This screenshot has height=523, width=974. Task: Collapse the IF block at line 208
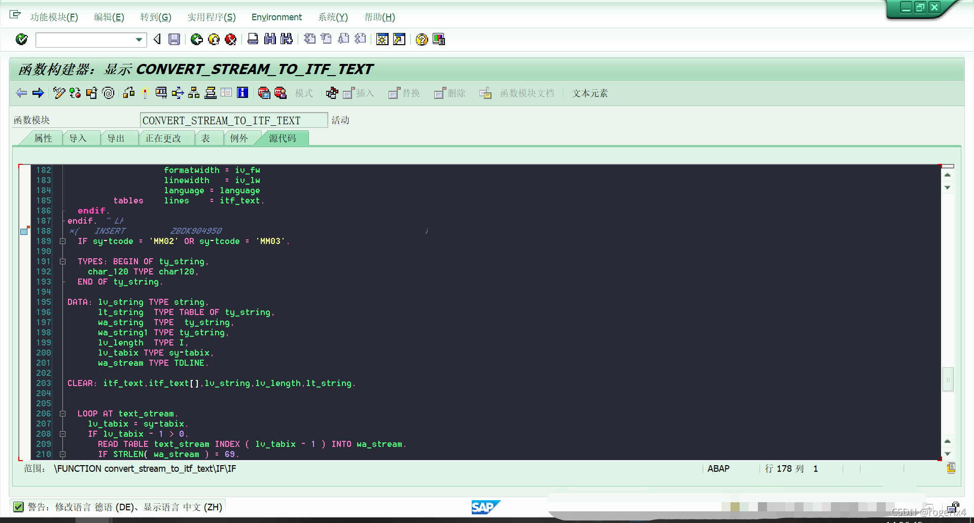pos(63,434)
